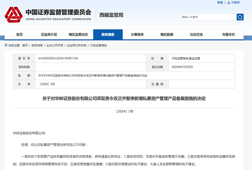Click the 文号 label cell

tap(24, 84)
